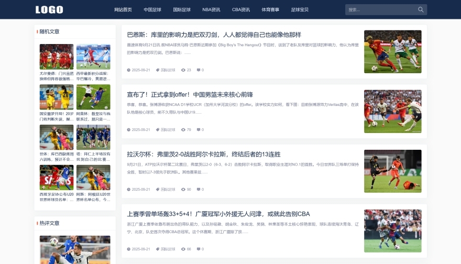Click clock date icon on 巴恩斯 article
Image resolution: width=461 pixels, height=264 pixels.
coord(128,70)
